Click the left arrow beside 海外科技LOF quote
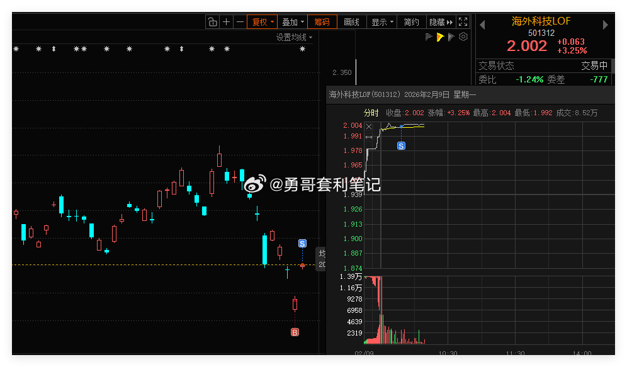 tap(482, 25)
